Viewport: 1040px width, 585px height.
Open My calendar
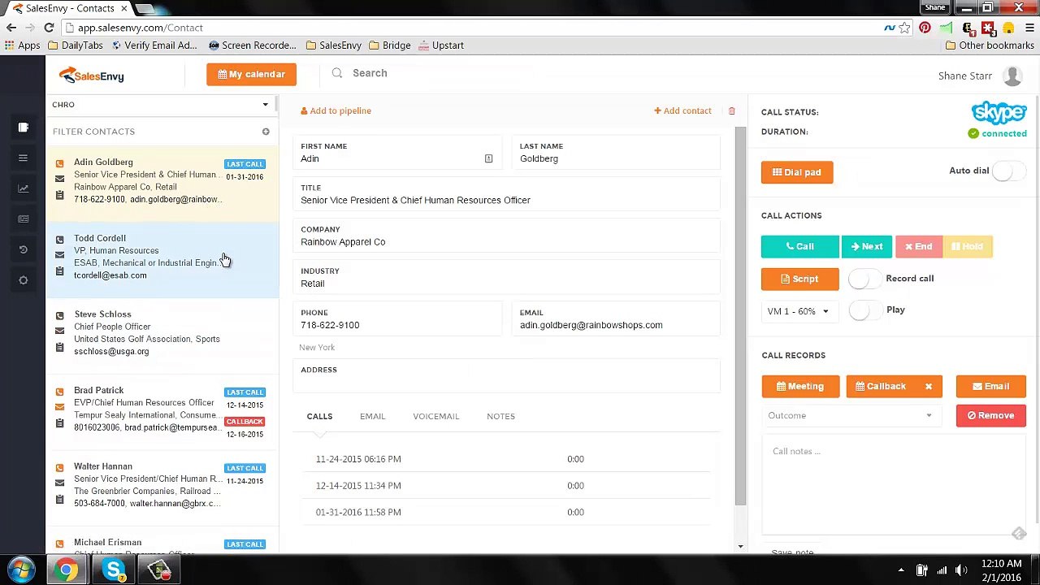[251, 75]
